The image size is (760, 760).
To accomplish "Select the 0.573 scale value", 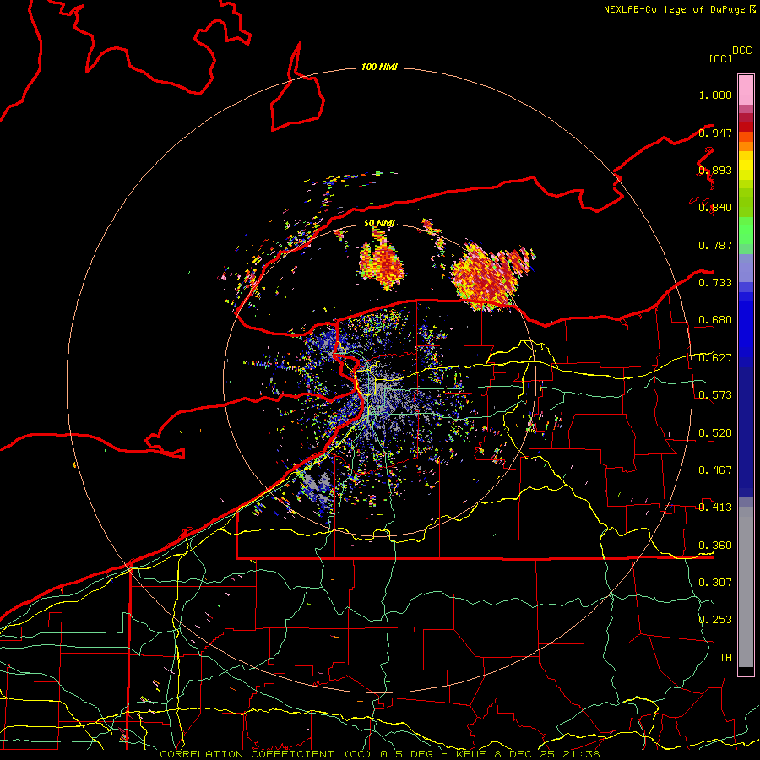I will [715, 395].
